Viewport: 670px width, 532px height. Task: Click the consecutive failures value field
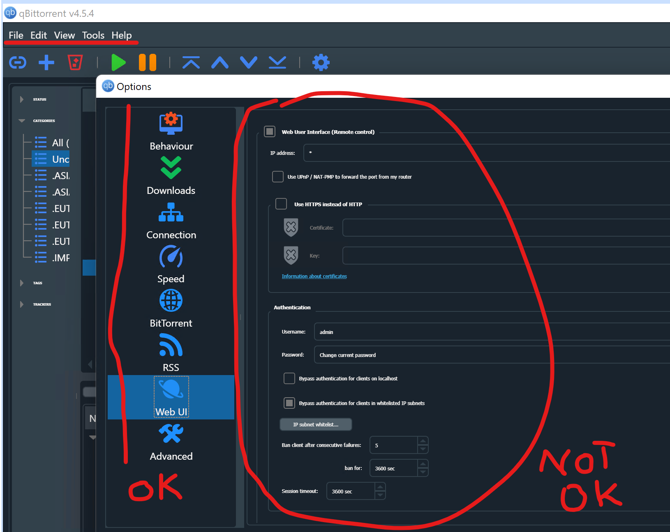click(394, 445)
